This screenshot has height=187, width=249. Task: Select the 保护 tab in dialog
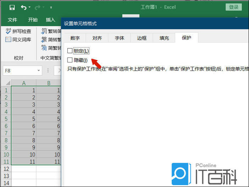(187, 38)
